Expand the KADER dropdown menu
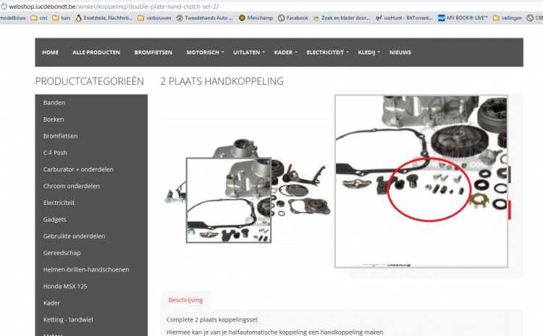The width and height of the screenshot is (543, 336). pos(285,52)
